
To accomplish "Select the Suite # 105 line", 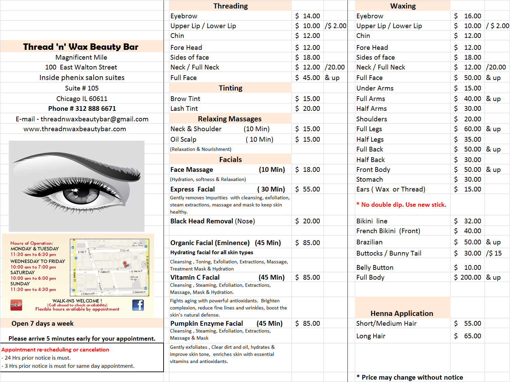I will (82, 88).
